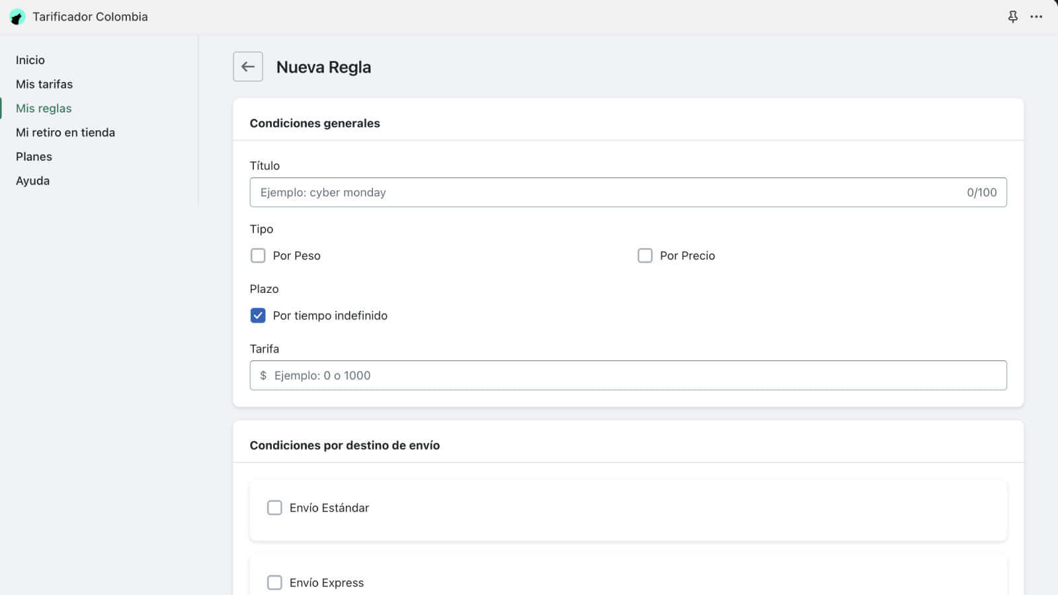Click the Envío Estándar card
Image resolution: width=1058 pixels, height=595 pixels.
pyautogui.click(x=627, y=508)
